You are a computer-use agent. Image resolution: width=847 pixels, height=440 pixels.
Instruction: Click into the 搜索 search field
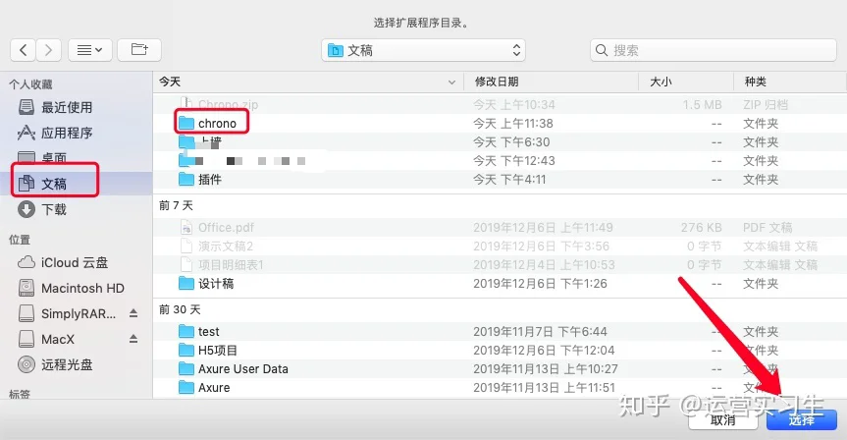[714, 50]
